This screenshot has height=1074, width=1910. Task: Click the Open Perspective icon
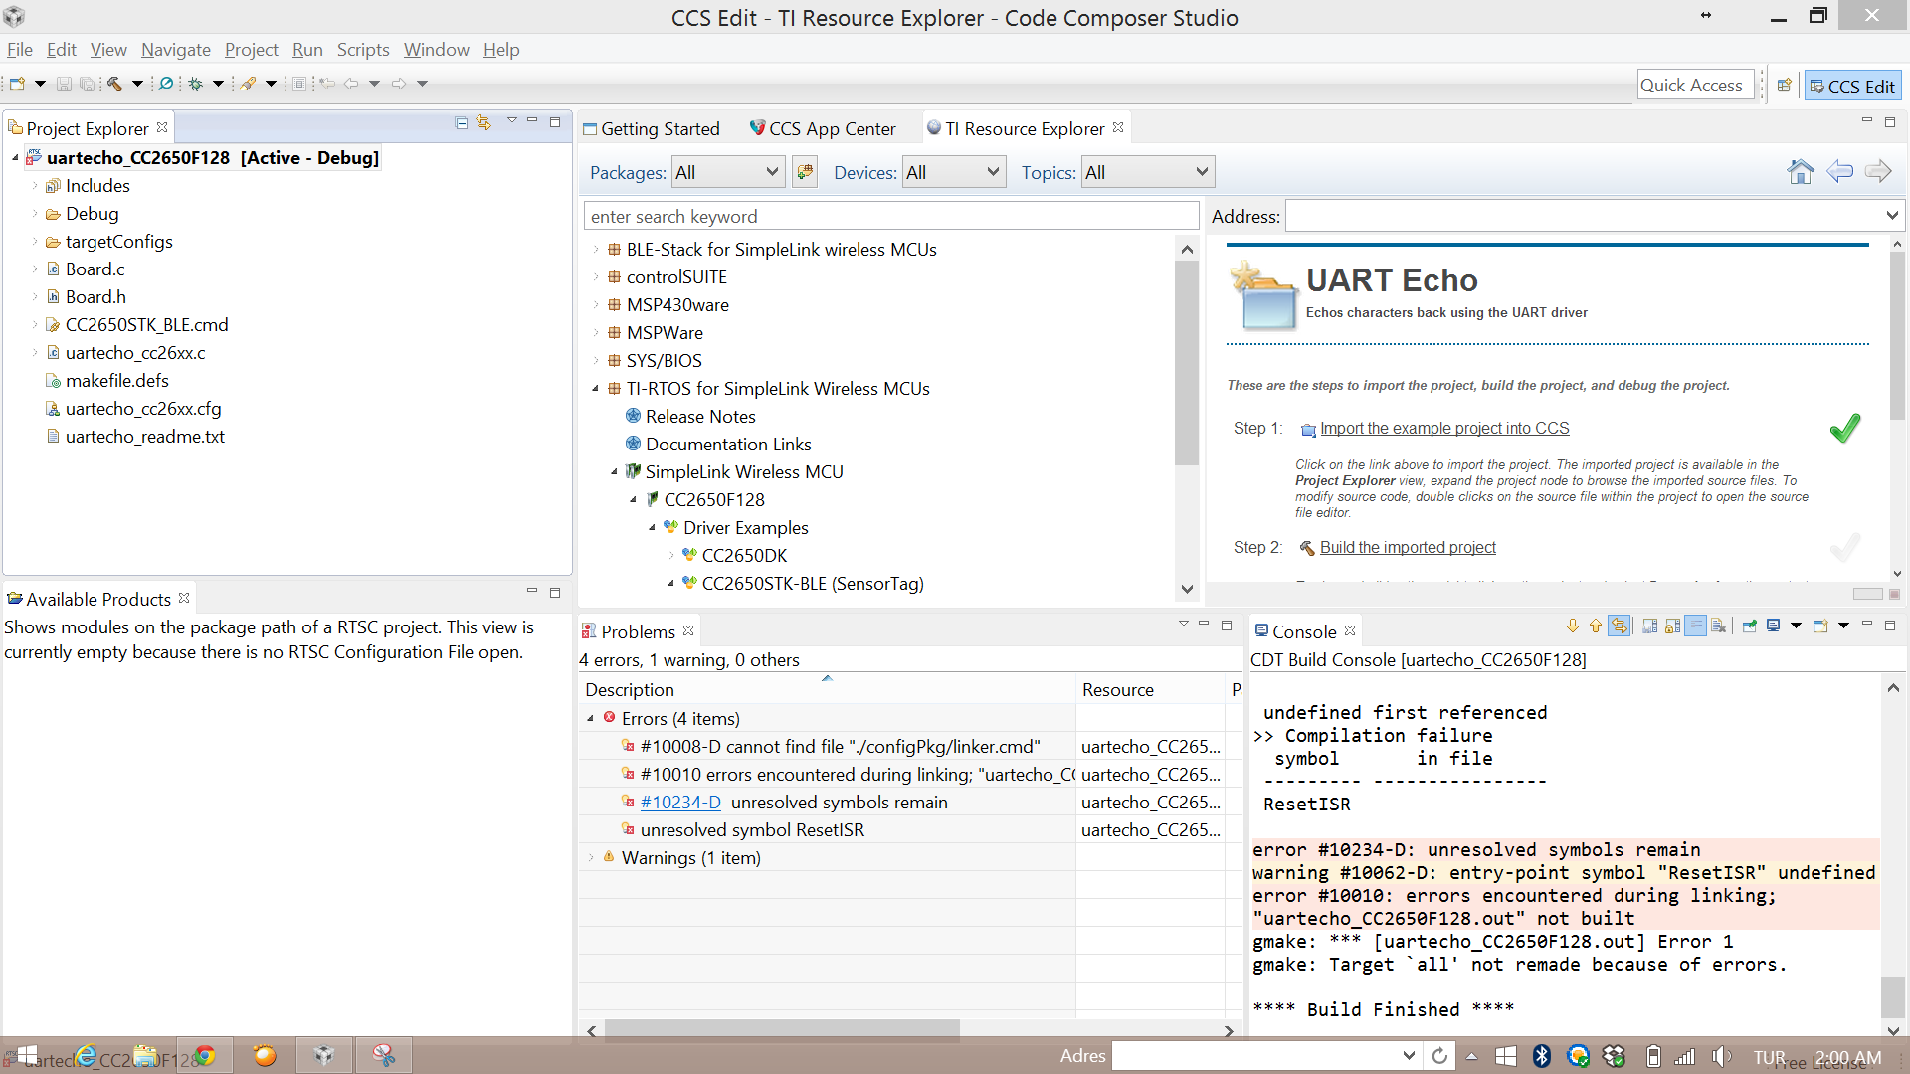tap(1785, 86)
